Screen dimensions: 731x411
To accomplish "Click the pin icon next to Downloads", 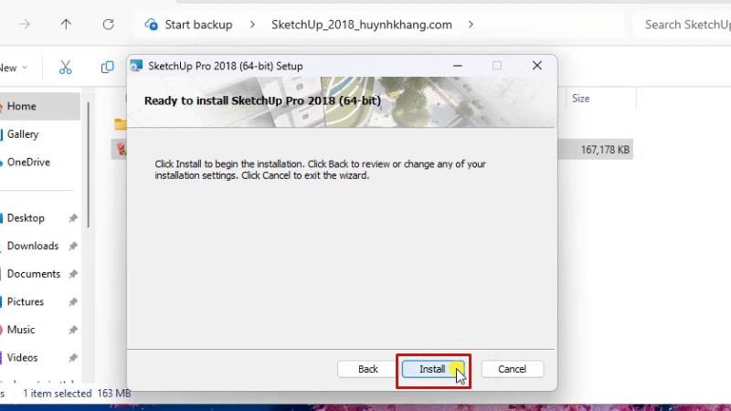I will point(73,247).
